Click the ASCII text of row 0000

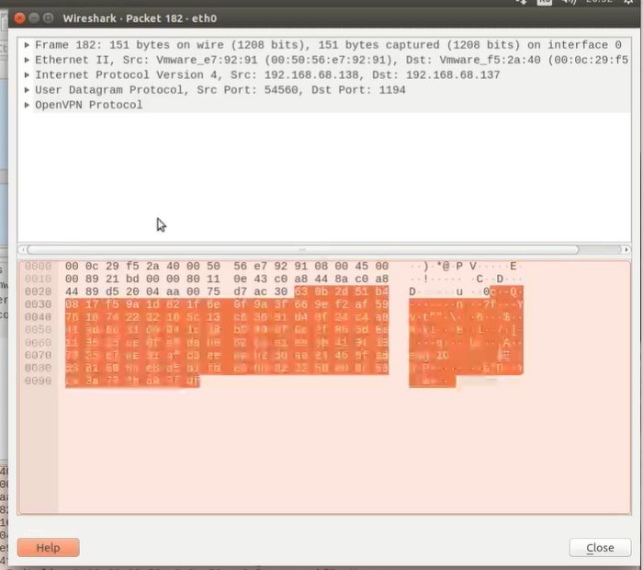point(466,267)
